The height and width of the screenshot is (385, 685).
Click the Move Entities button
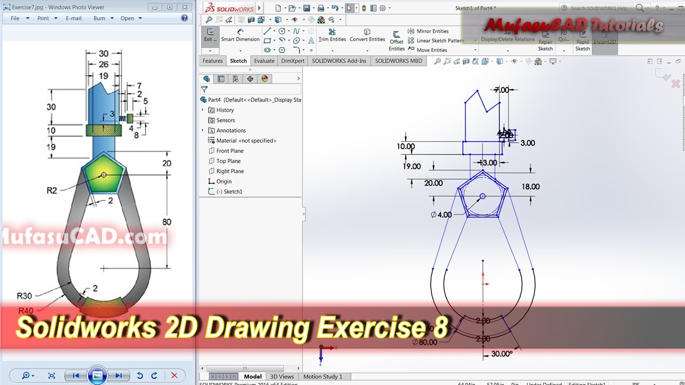pos(427,50)
